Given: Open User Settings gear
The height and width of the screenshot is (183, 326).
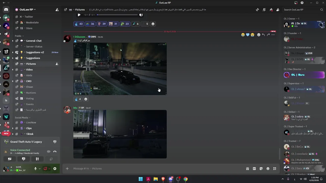Looking at the screenshot, I should [x=55, y=169].
